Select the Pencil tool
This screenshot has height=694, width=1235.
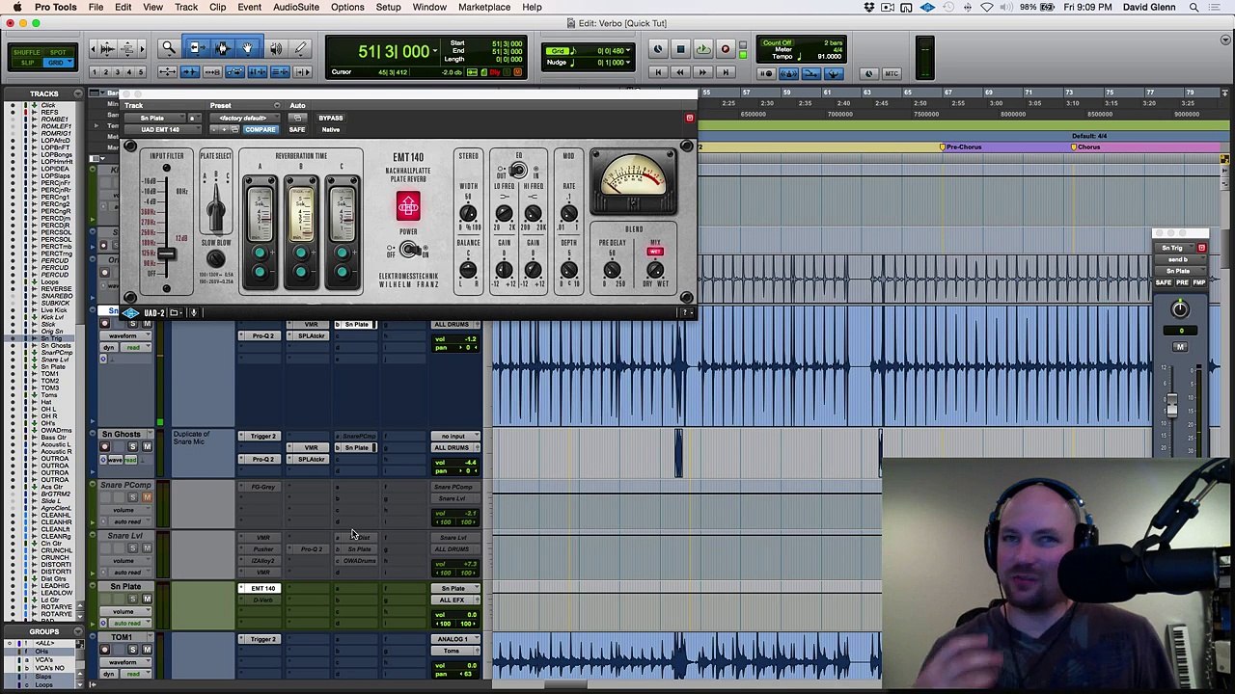tap(301, 48)
